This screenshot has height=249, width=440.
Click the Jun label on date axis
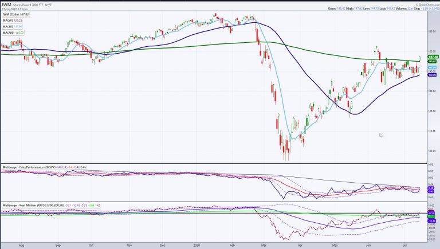(x=368, y=246)
